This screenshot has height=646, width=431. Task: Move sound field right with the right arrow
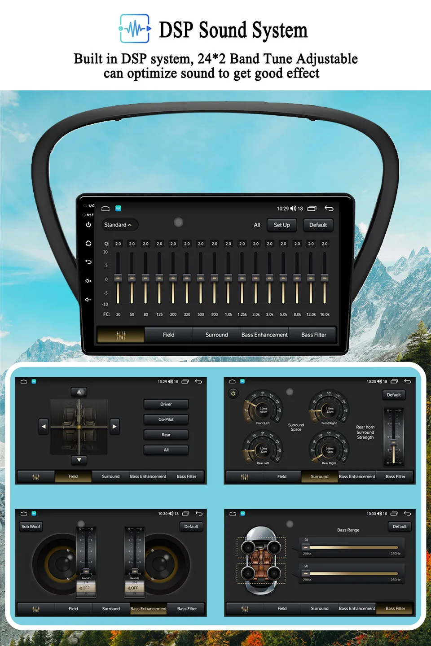pos(114,427)
